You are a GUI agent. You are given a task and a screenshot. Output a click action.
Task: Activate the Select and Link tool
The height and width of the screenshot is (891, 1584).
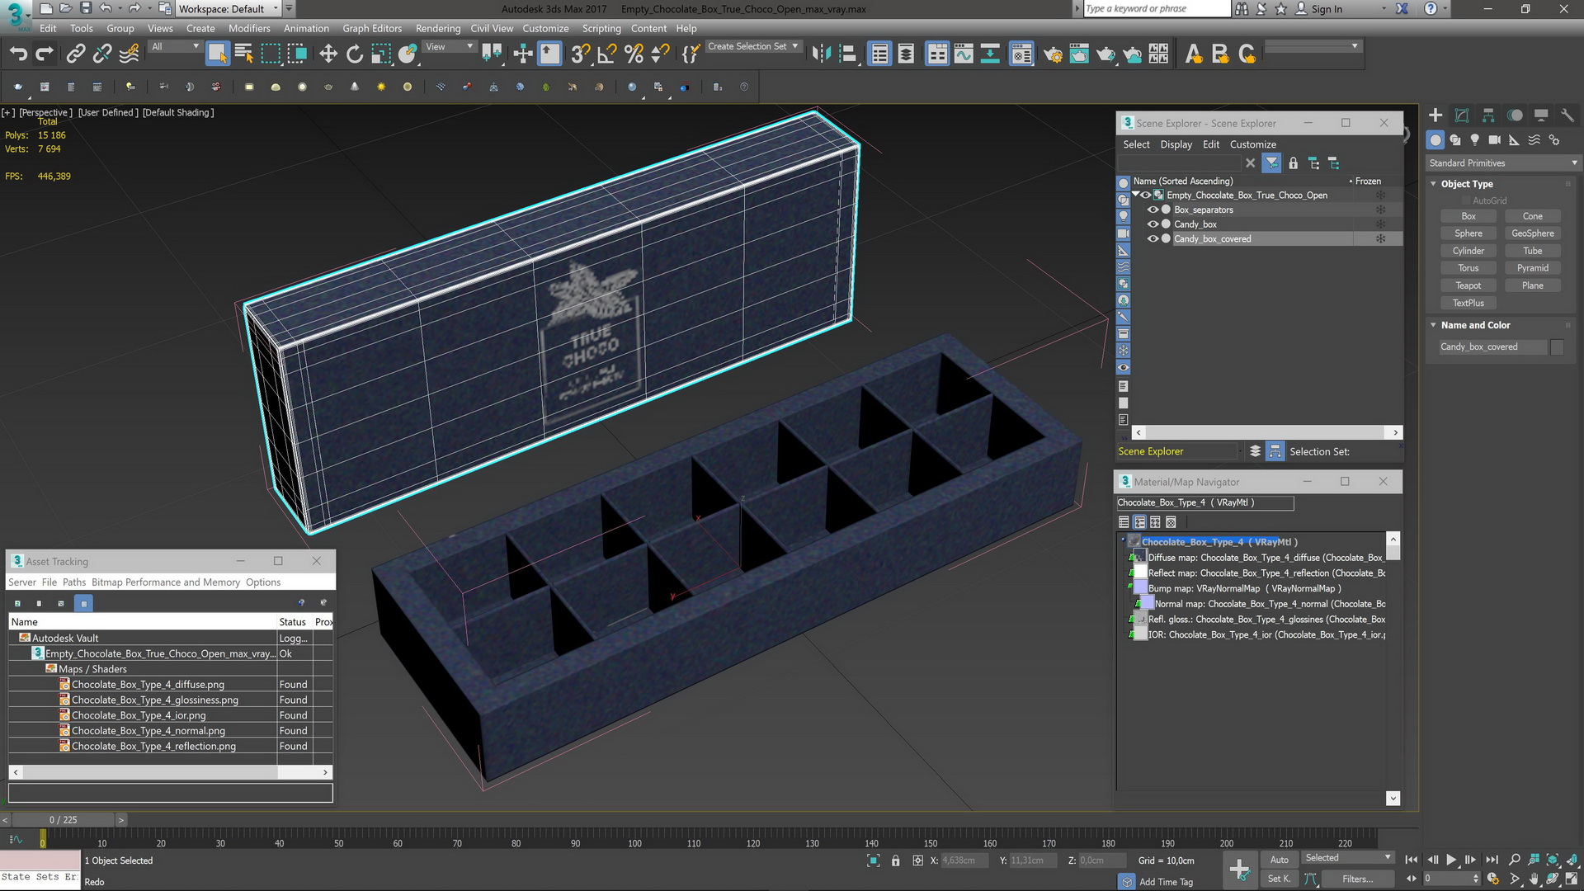pos(76,54)
